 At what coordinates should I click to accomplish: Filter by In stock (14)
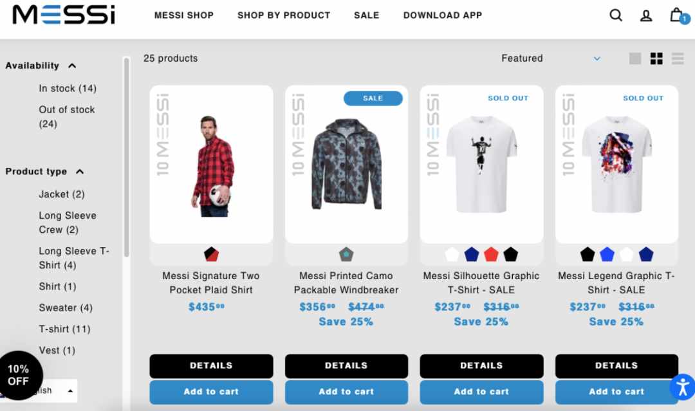[68, 89]
